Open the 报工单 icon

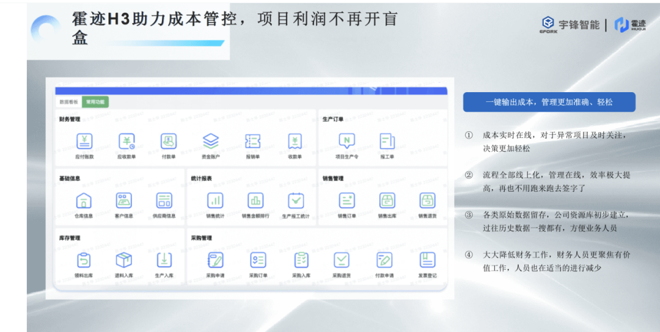[x=387, y=141]
